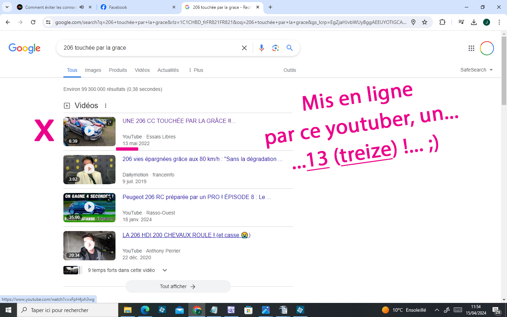Open the tab search dropdown arrow
The height and width of the screenshot is (317, 507).
pyautogui.click(x=7, y=7)
